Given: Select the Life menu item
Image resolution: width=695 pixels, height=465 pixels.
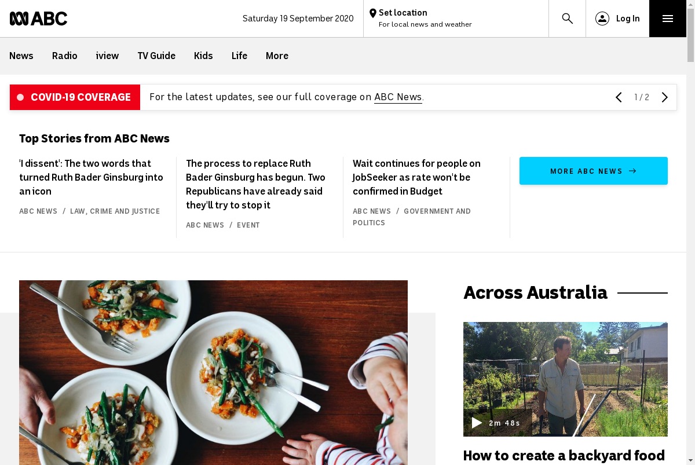Looking at the screenshot, I should point(239,56).
